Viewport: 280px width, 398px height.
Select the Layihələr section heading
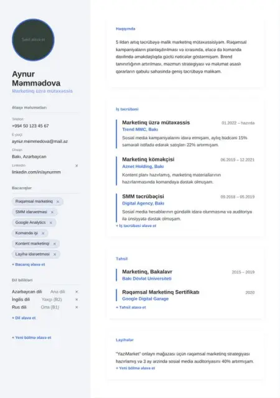(124, 340)
